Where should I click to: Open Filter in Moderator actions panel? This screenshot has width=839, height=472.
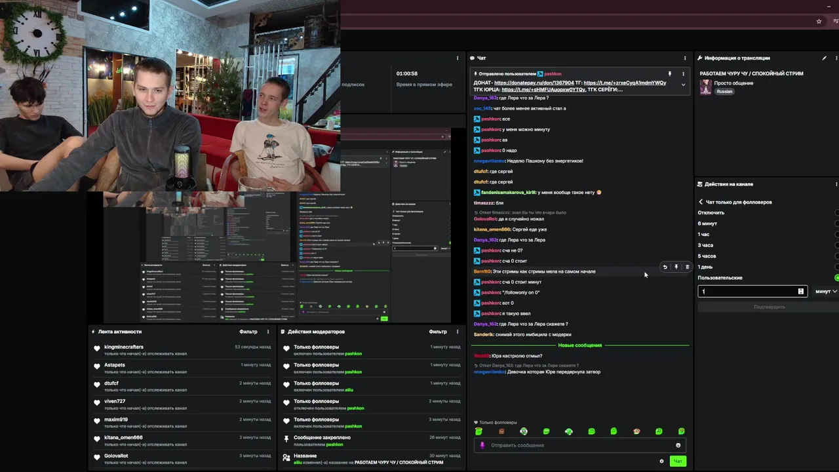[438, 332]
